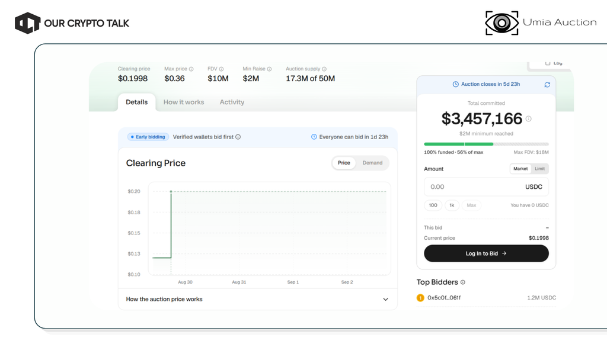Viewport: 607px width, 341px height.
Task: Click the number 1 rank badge
Action: [x=420, y=298]
